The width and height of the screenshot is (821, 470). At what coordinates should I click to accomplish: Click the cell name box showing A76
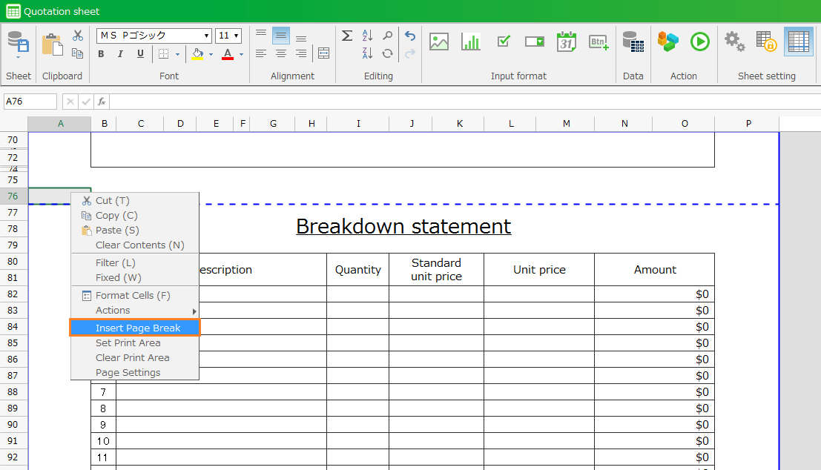(30, 102)
